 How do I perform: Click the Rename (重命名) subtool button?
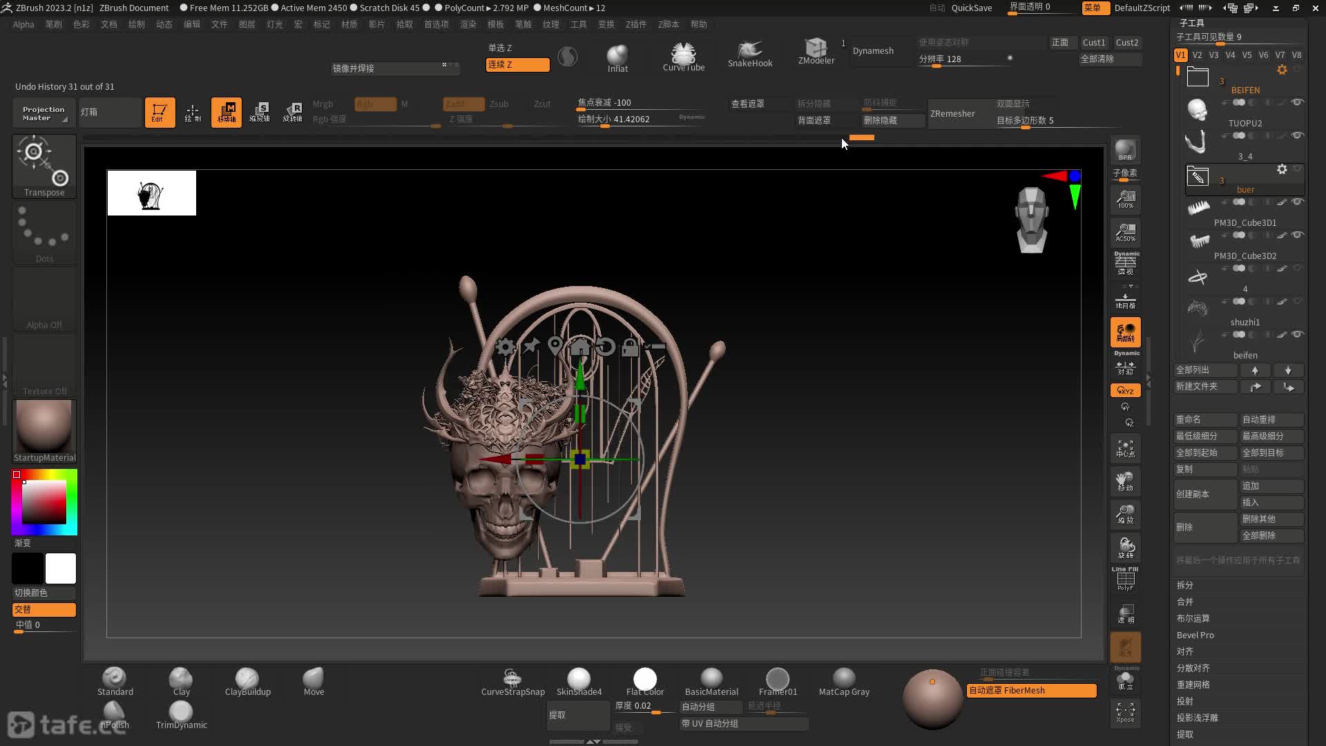pos(1205,419)
